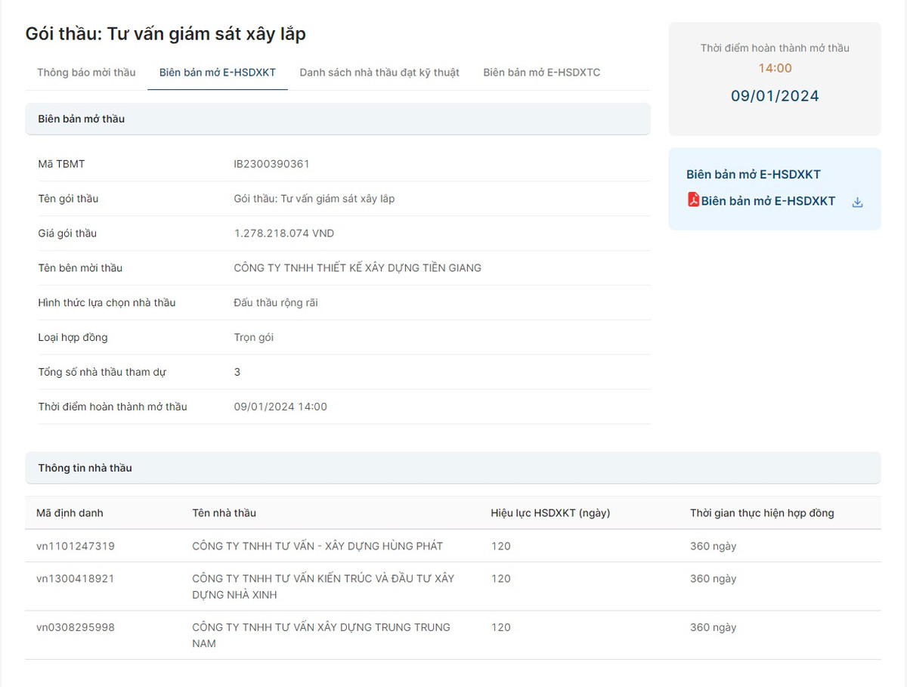Select the contractor name ending in HÙNG PHÁT
907x687 pixels.
click(x=317, y=546)
